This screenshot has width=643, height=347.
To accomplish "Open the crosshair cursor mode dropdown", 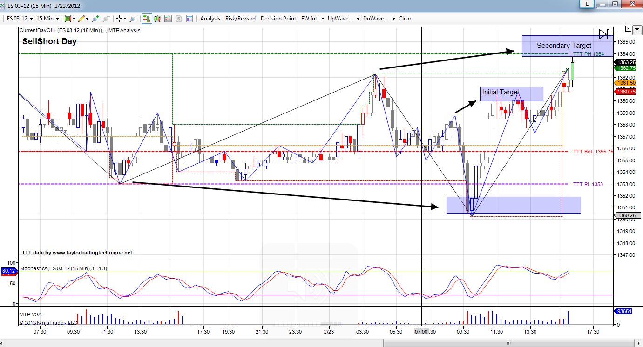I will (x=121, y=19).
